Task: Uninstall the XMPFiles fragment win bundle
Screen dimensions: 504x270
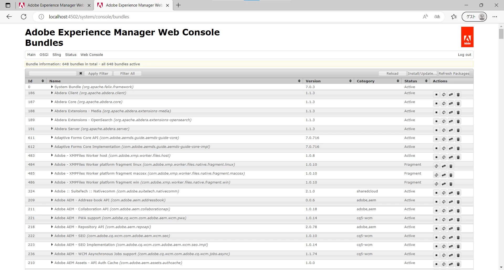Action: tap(451, 184)
